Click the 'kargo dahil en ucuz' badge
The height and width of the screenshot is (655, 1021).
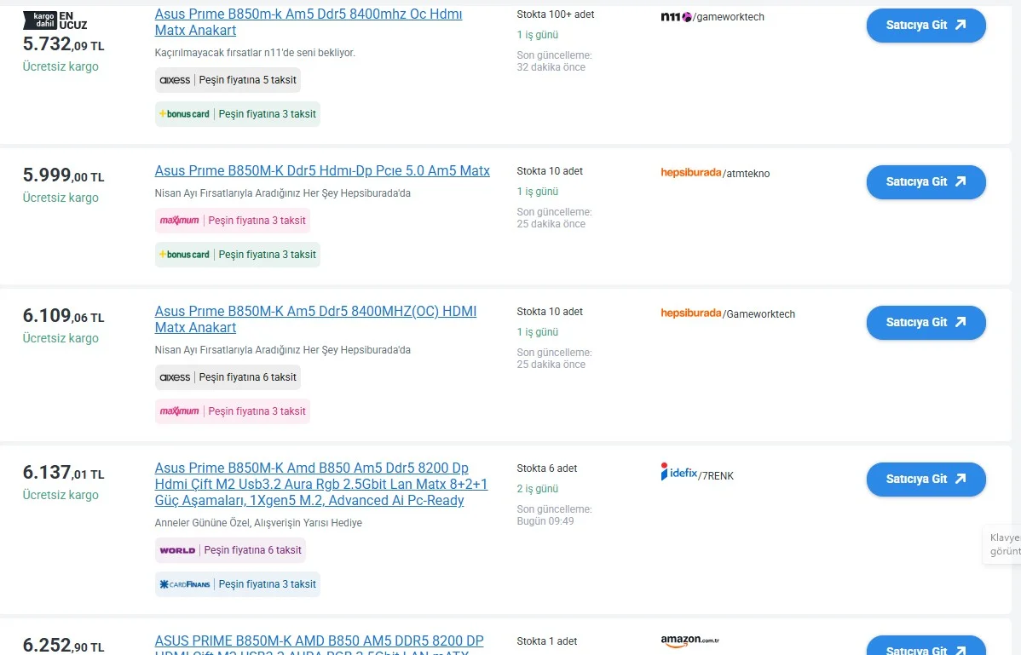[x=55, y=20]
